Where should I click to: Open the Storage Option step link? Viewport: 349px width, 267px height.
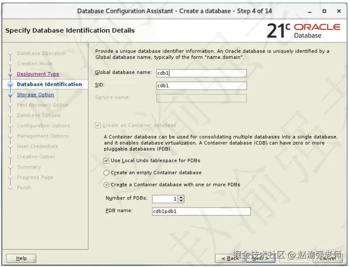point(35,94)
